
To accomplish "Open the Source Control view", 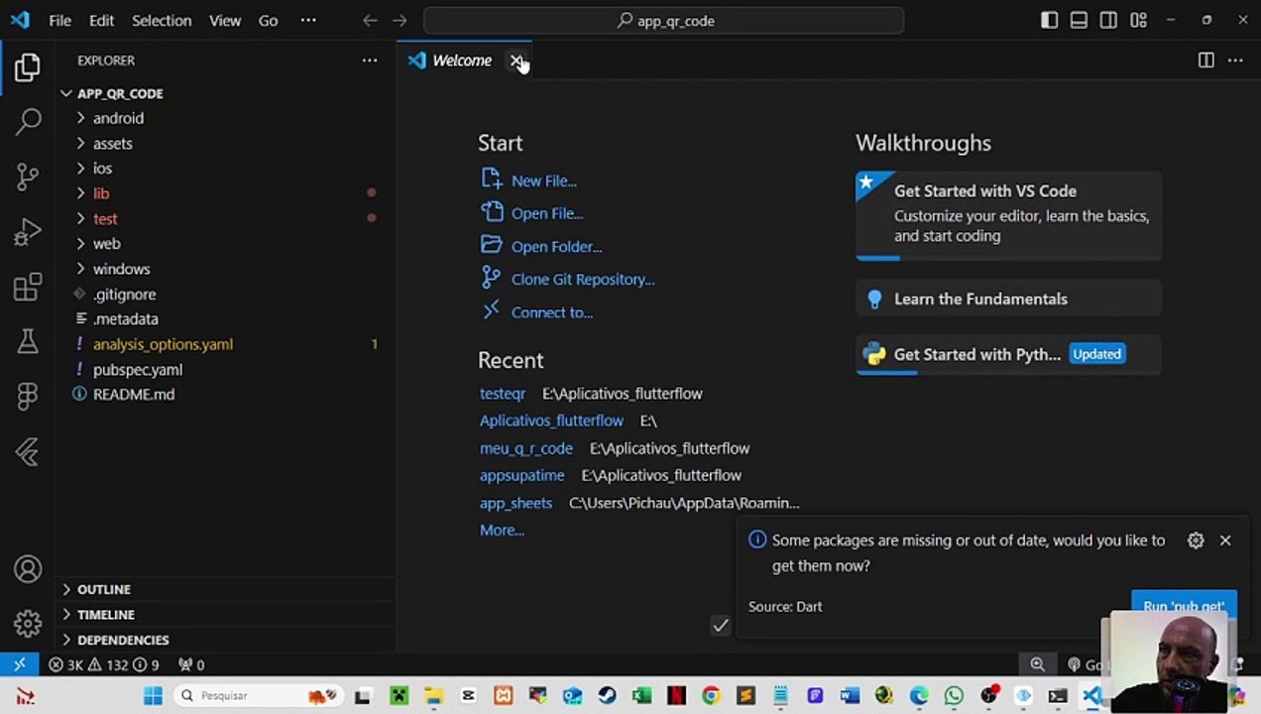I will tap(28, 177).
